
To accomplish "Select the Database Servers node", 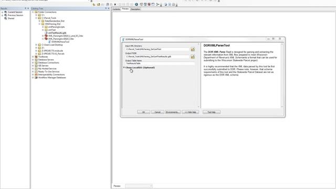I will pyautogui.click(x=46, y=60).
